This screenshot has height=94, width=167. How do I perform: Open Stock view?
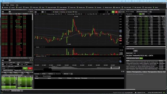(x=72, y=8)
